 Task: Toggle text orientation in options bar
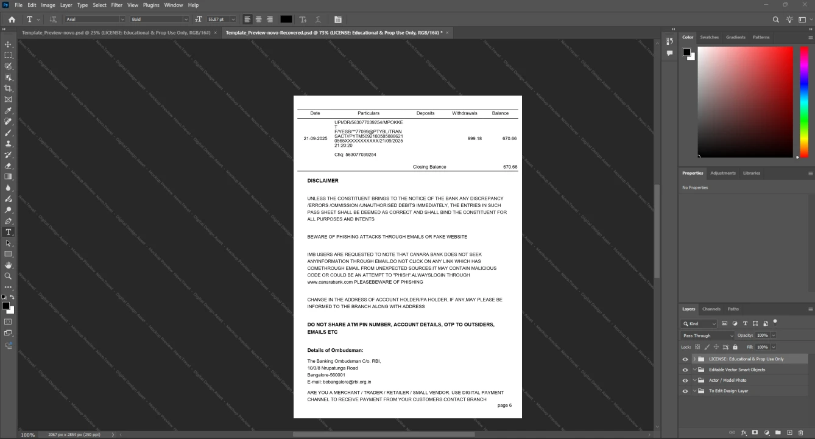pos(53,19)
